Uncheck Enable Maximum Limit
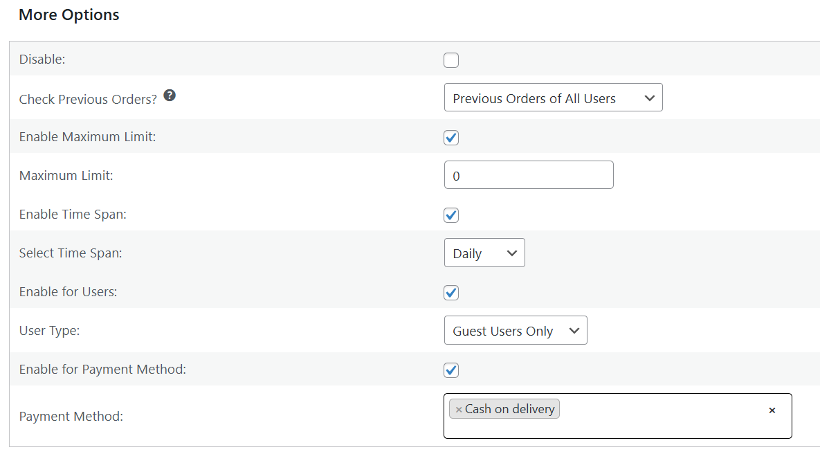The height and width of the screenshot is (454, 820). (x=450, y=138)
